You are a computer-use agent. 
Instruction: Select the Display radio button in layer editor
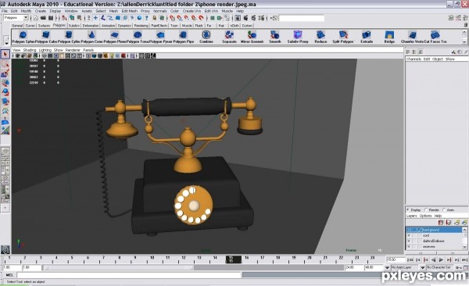(408, 209)
